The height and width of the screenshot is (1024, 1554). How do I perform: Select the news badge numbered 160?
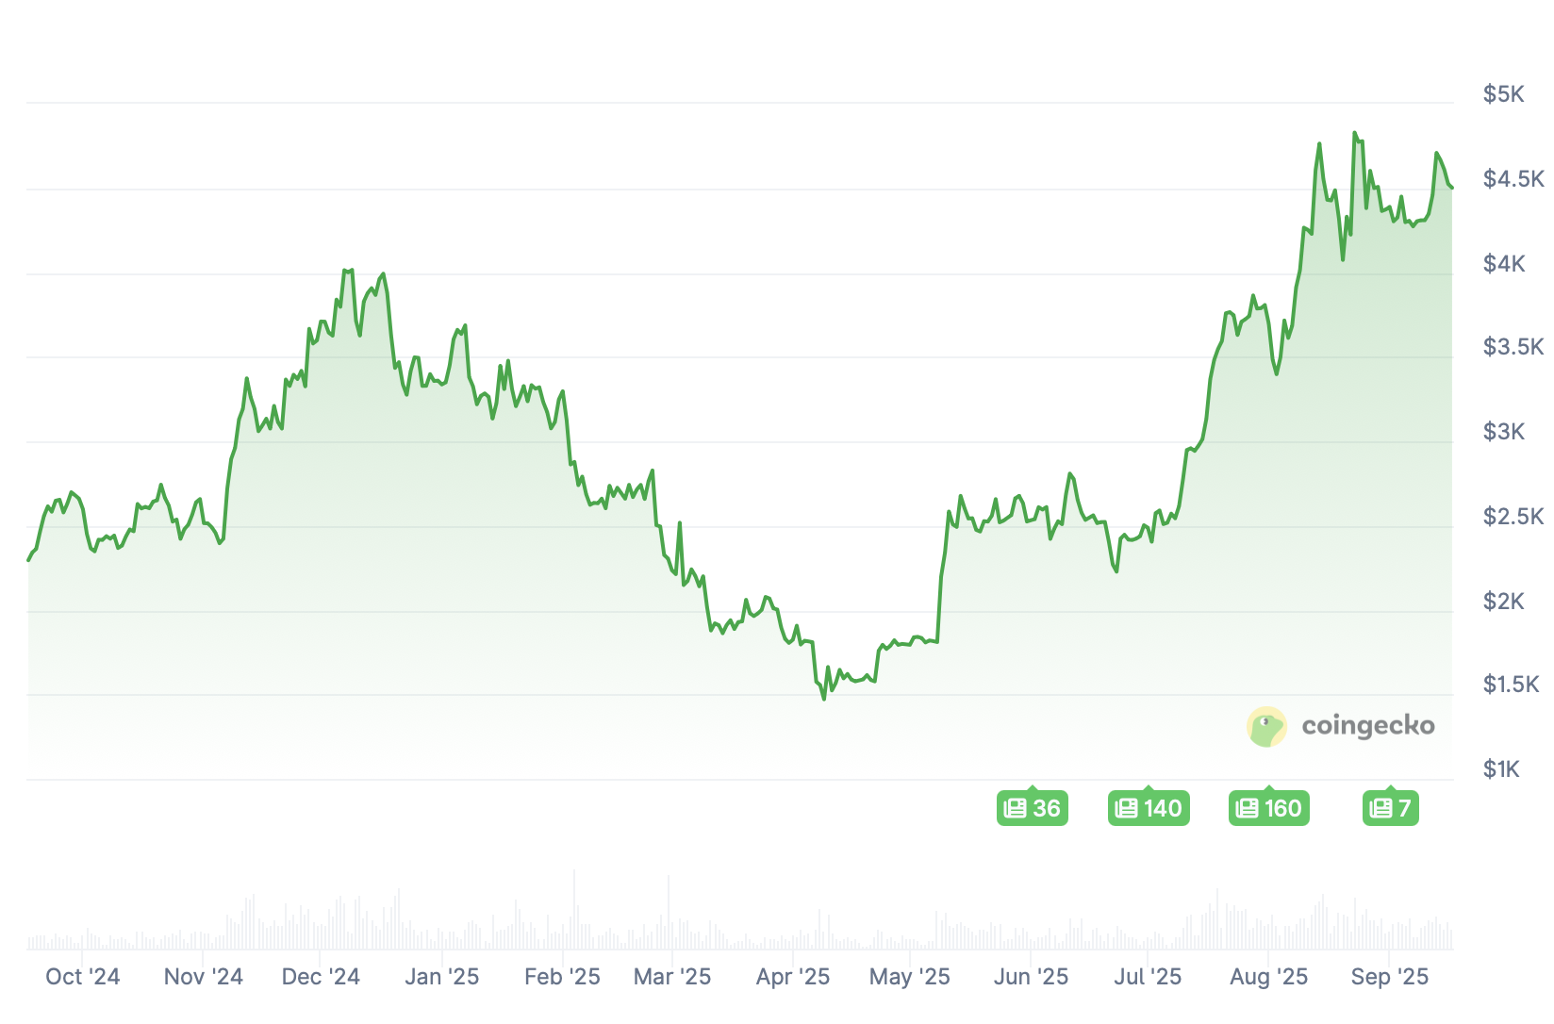point(1268,808)
